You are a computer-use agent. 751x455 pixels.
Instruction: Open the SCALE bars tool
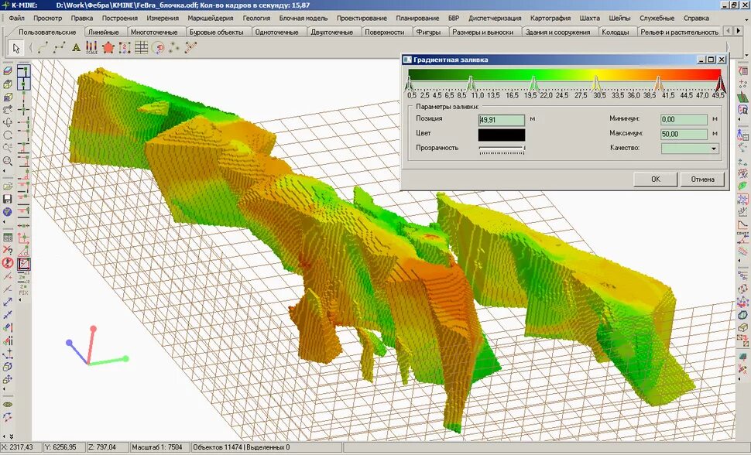coord(91,48)
